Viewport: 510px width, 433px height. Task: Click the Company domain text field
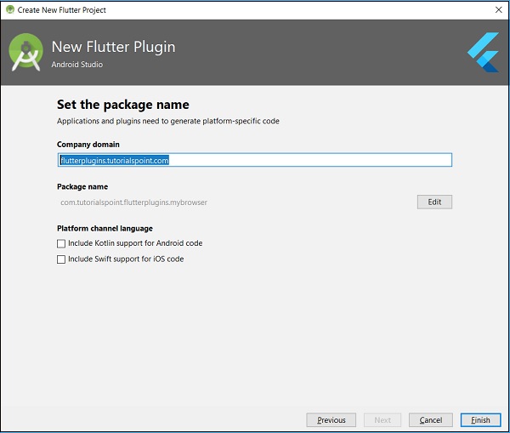pyautogui.click(x=255, y=160)
